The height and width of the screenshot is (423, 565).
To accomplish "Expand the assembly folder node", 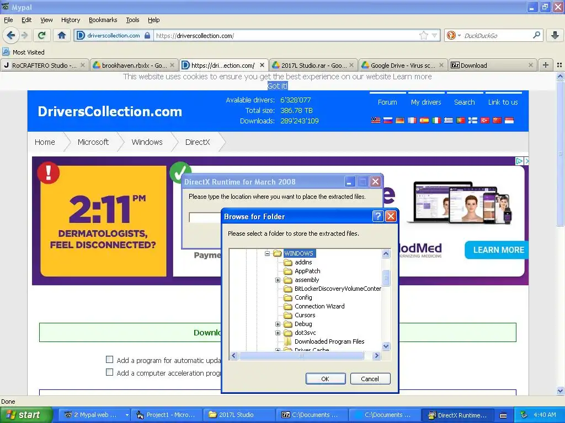I will (278, 280).
